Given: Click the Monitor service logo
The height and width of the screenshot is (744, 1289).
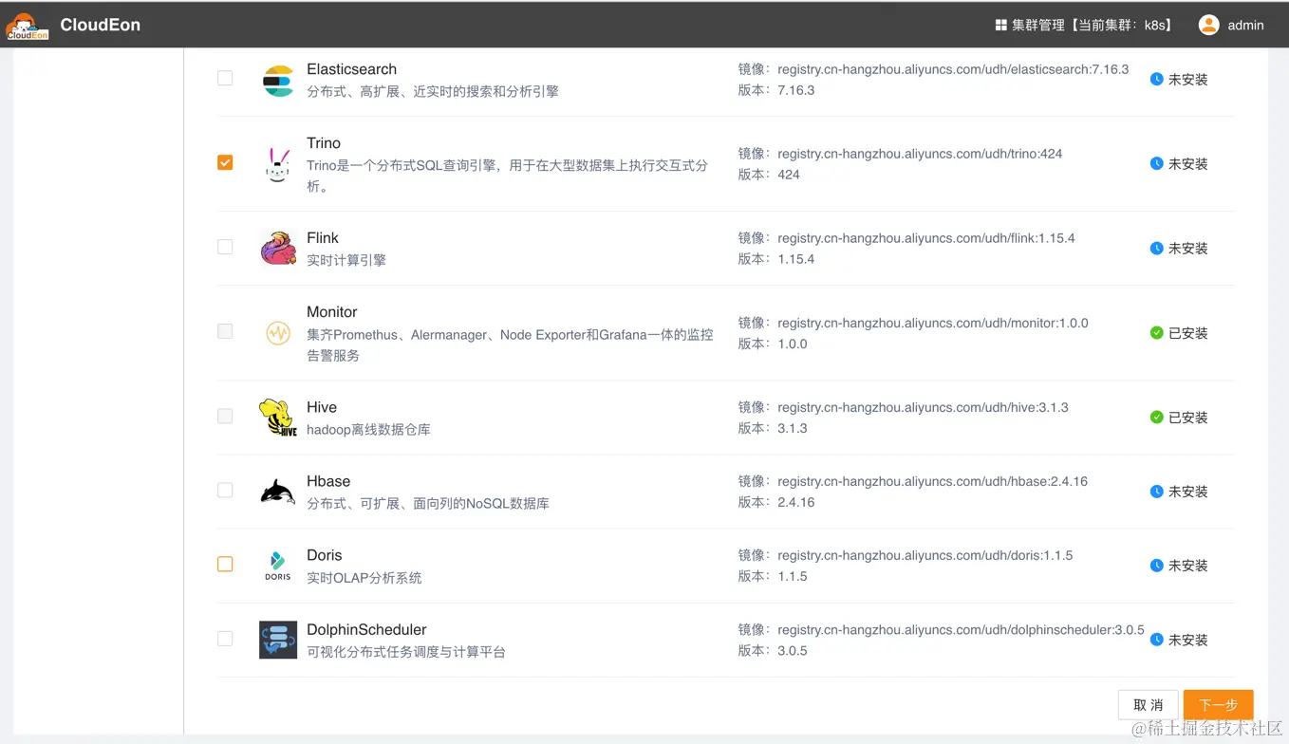Looking at the screenshot, I should [278, 333].
